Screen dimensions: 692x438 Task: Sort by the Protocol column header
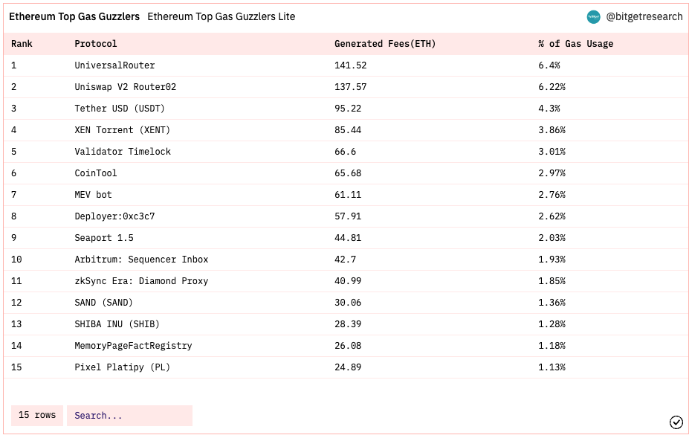point(95,44)
